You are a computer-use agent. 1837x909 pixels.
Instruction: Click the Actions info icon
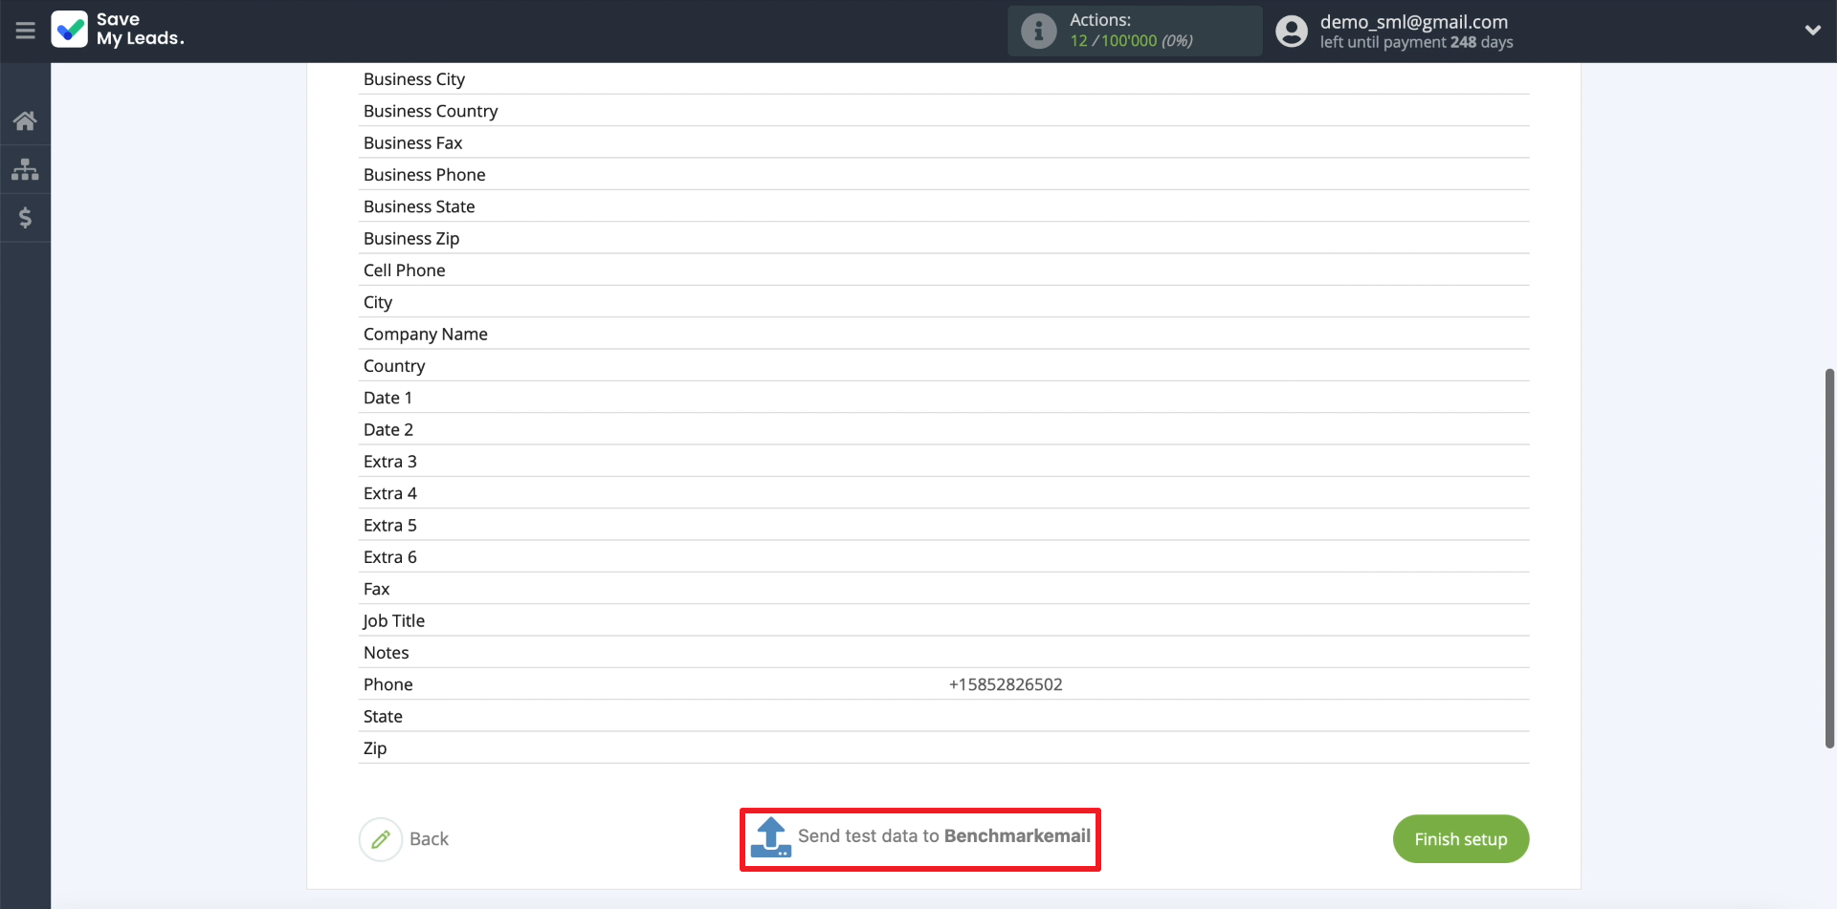point(1038,31)
